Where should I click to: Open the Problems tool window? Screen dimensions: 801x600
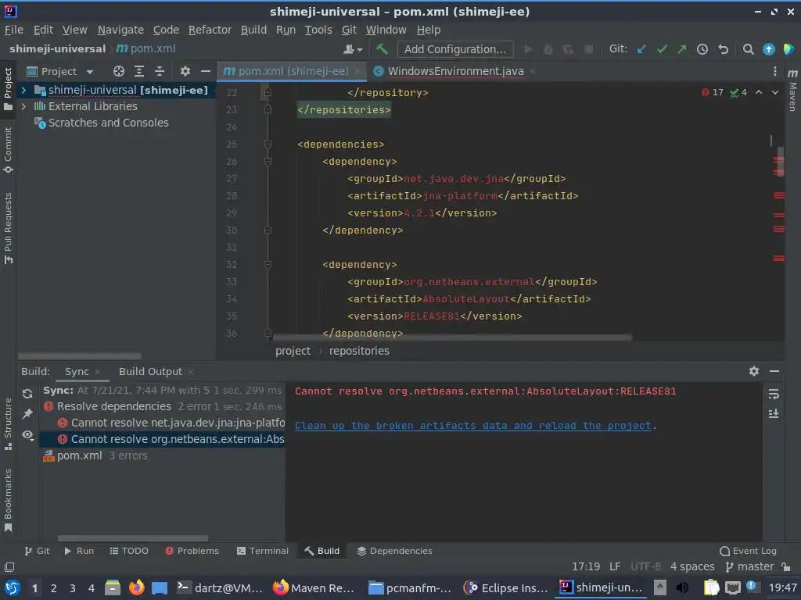coord(192,551)
